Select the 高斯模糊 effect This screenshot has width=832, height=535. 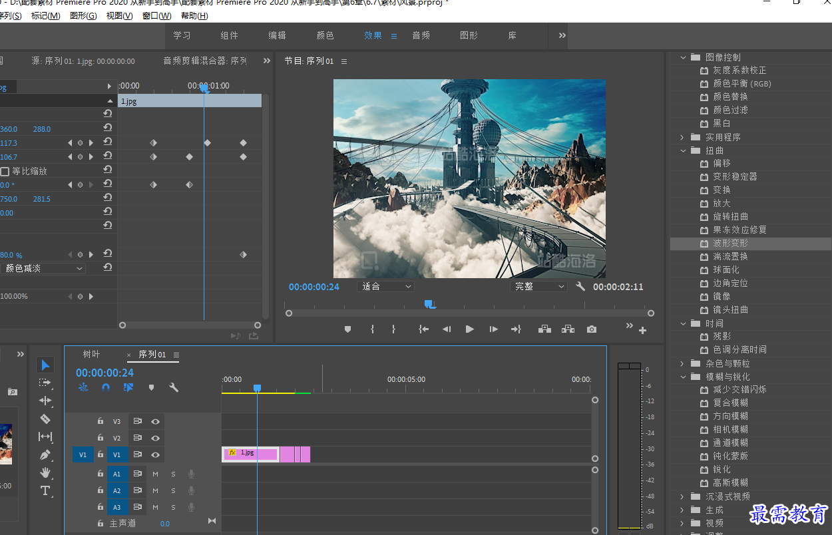click(730, 483)
